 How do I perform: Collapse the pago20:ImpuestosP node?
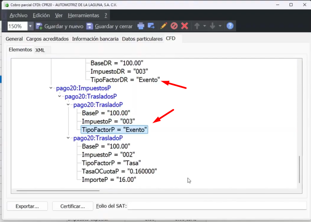(x=51, y=88)
